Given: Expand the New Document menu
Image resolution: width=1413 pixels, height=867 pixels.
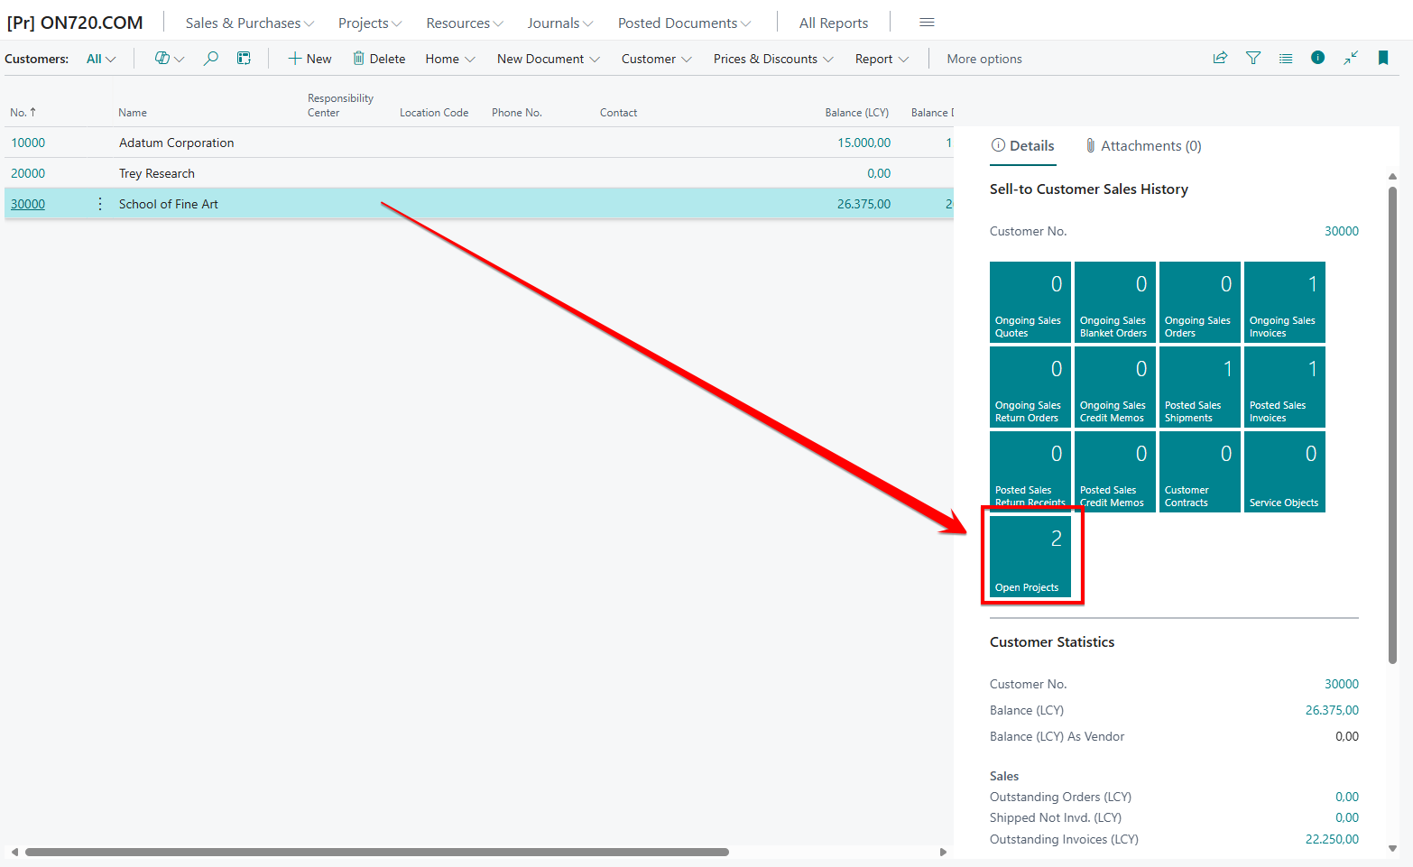Looking at the screenshot, I should click(x=549, y=59).
